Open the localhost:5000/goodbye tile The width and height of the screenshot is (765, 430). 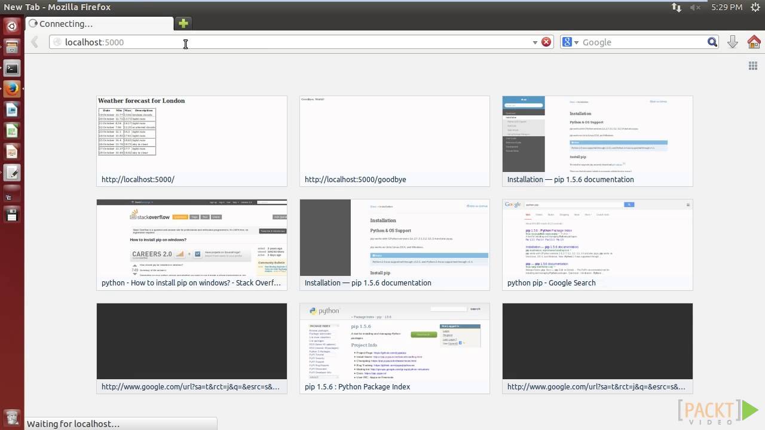click(394, 142)
